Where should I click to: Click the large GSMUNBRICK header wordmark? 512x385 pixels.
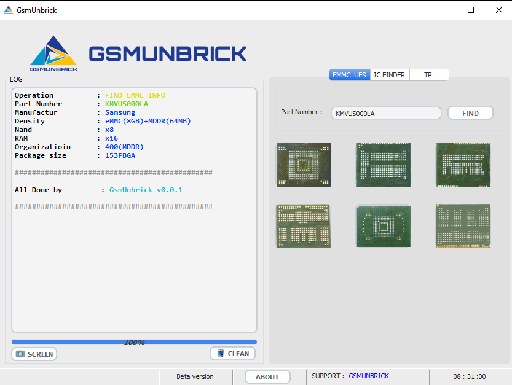(168, 54)
